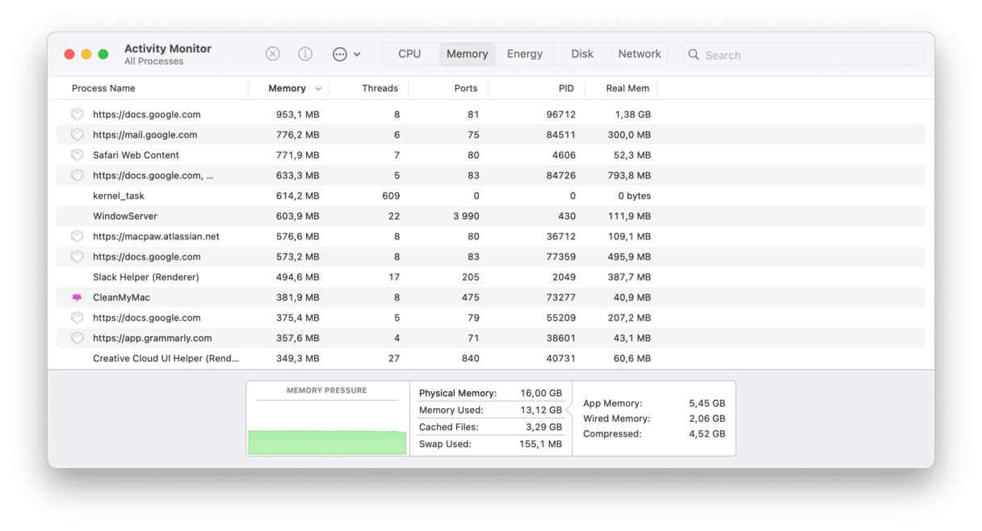This screenshot has width=982, height=531.
Task: Click the shield icon beside https://app.grammarly.com
Action: coord(78,338)
